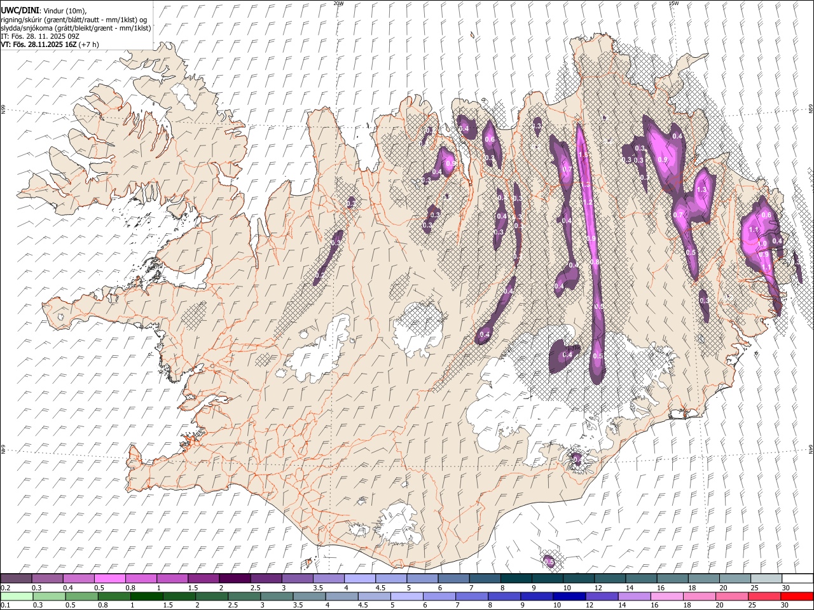The image size is (814, 610).
Task: Click the '20W' longitude label at top edge
Action: pos(338,3)
